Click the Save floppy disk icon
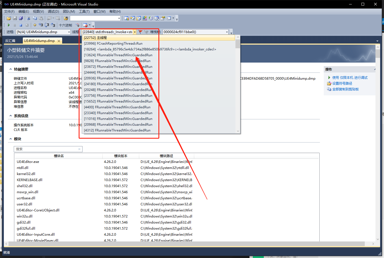 [15, 18]
